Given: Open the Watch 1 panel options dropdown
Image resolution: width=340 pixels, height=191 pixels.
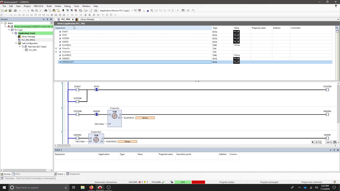Looking at the screenshot, I should point(330,150).
